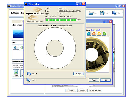The height and width of the screenshot is (99, 132).
Task: Select the blue mountain image thumbnail
Action: pyautogui.click(x=18, y=33)
